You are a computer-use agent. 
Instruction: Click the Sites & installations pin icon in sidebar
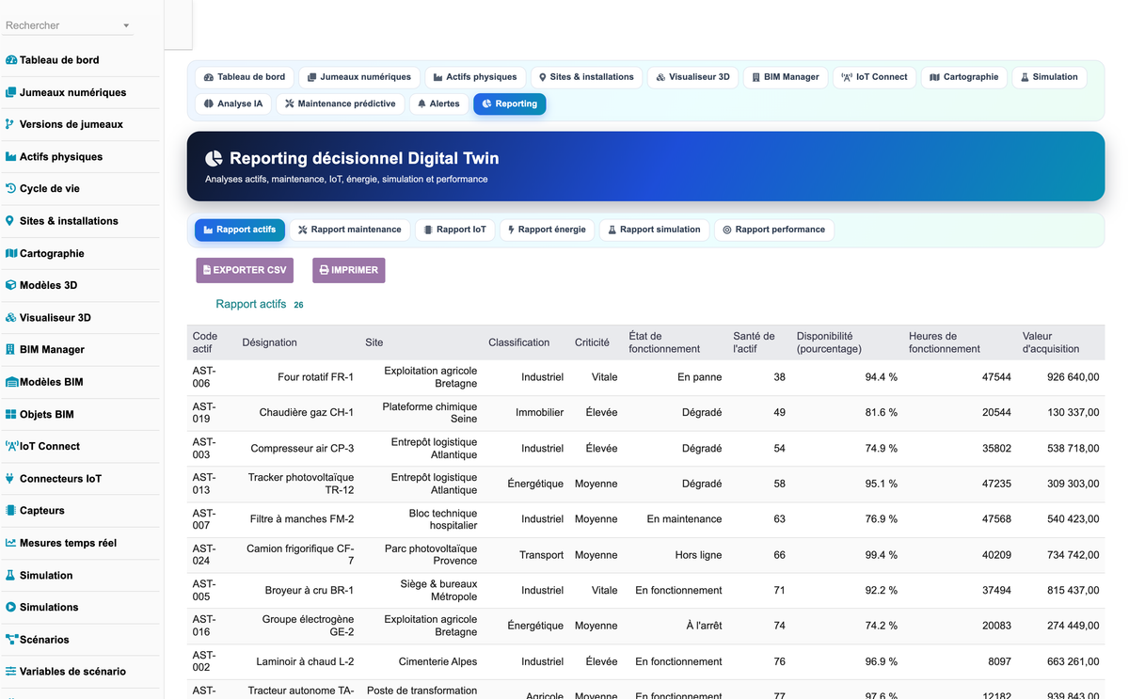10,221
